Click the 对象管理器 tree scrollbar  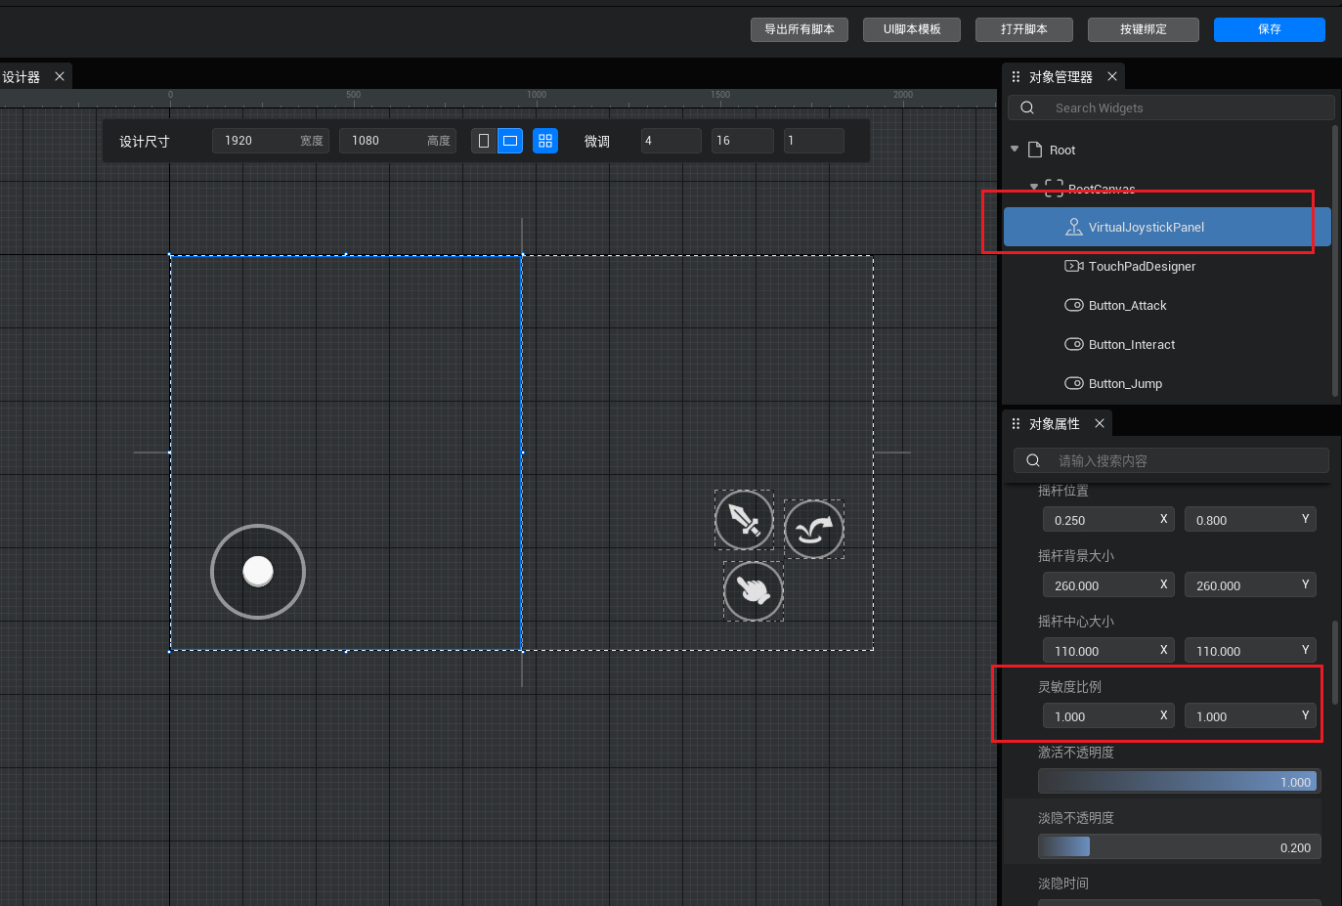(1335, 259)
